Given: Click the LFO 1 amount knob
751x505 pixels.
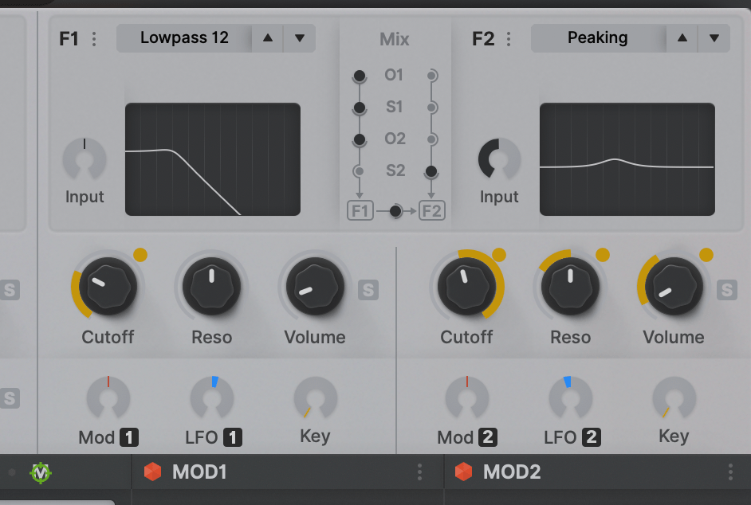Looking at the screenshot, I should (212, 398).
